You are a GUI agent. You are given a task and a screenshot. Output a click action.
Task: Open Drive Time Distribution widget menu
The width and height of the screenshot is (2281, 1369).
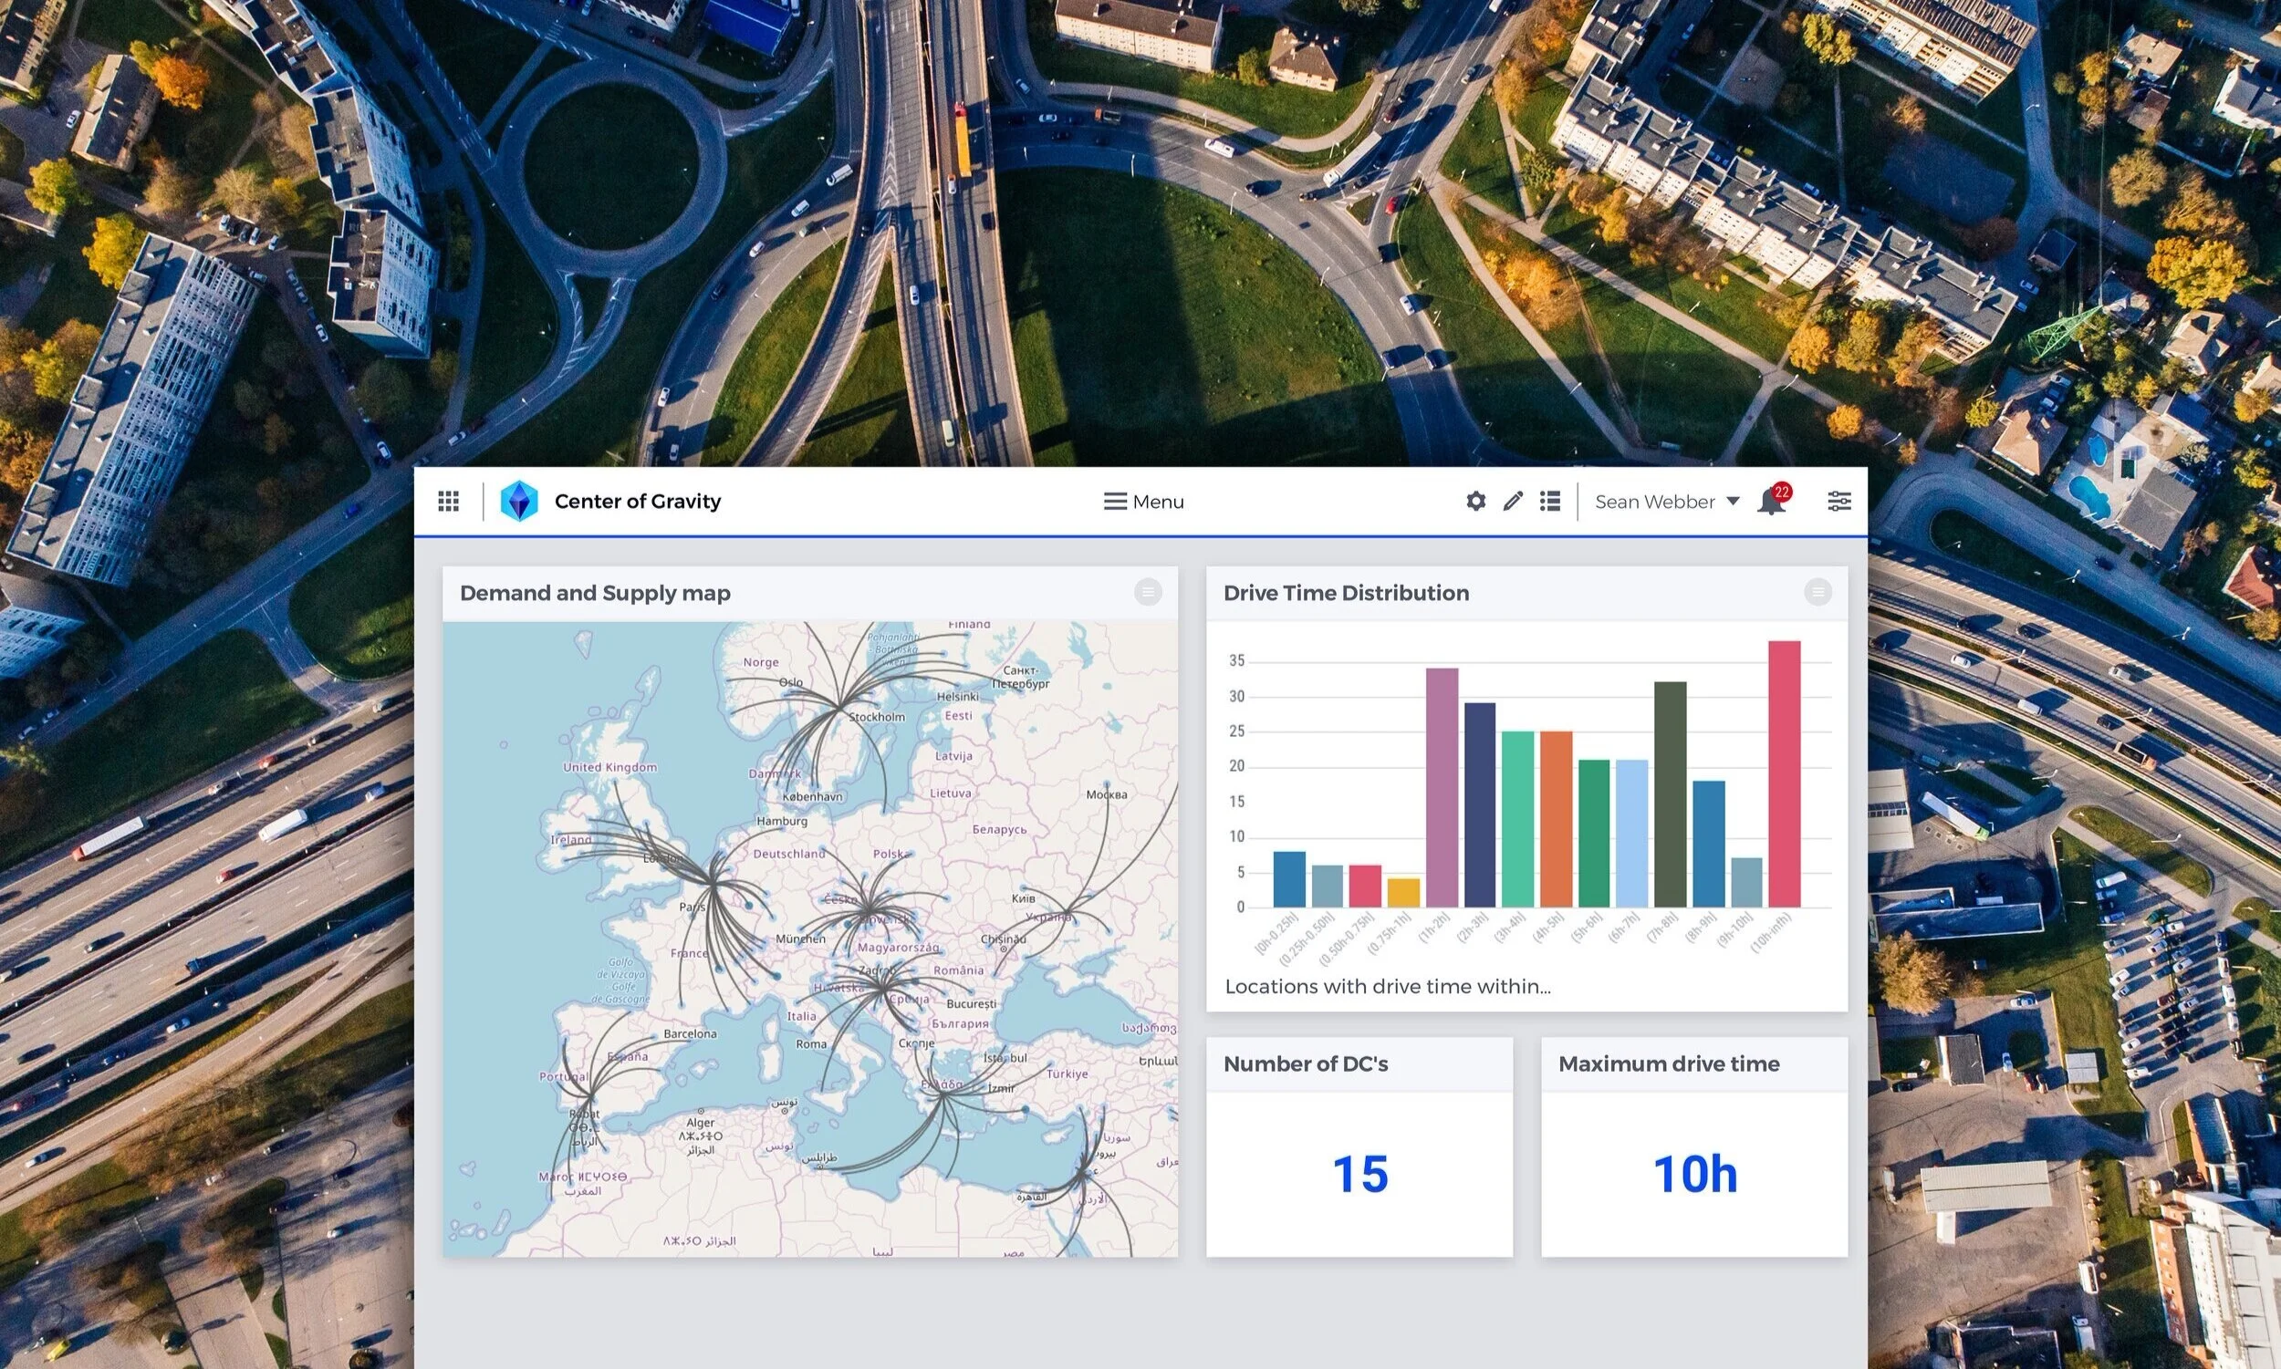(x=1818, y=592)
